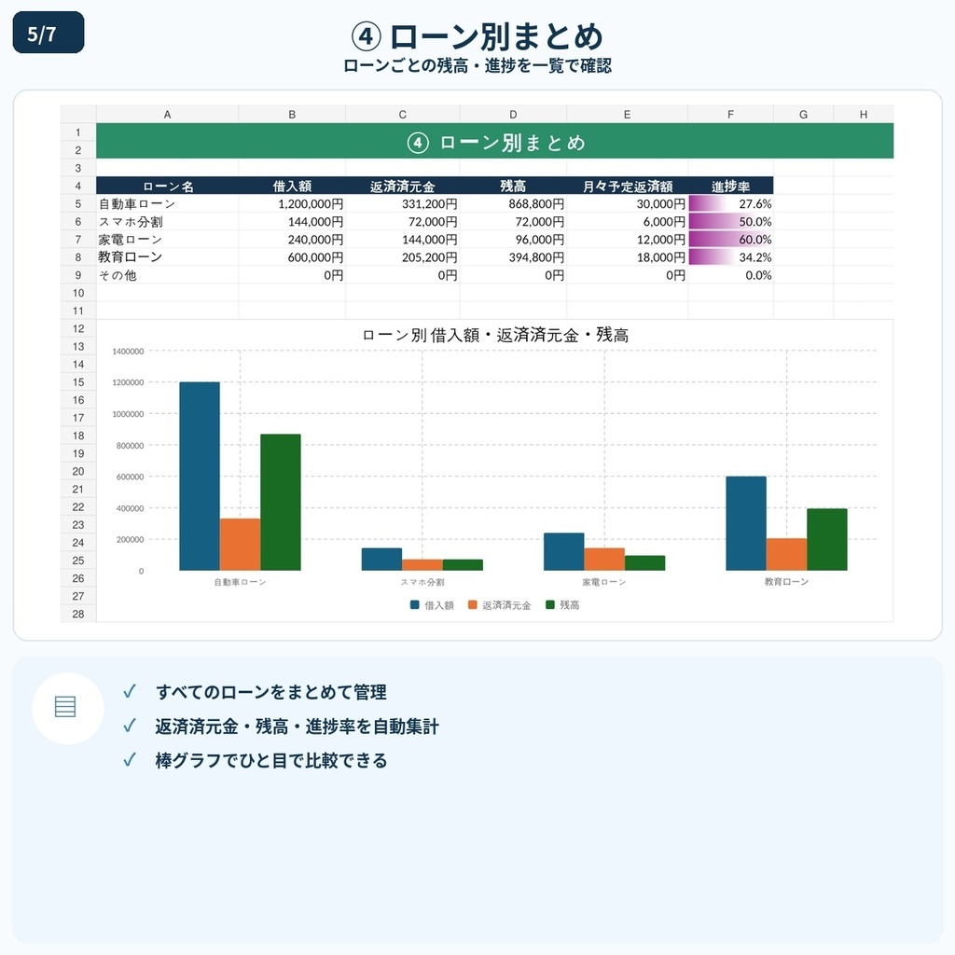The height and width of the screenshot is (955, 955).
Task: Click the blue 自動車ローン 借入額 bar
Action: point(200,477)
